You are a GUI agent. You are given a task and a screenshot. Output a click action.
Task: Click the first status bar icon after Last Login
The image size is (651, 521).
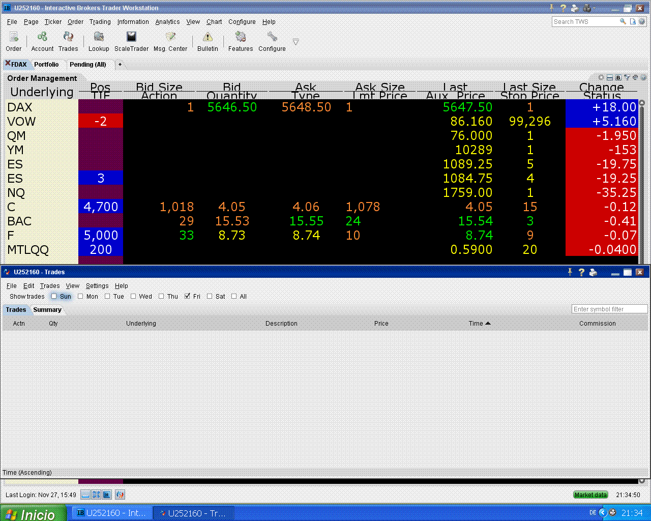85,495
